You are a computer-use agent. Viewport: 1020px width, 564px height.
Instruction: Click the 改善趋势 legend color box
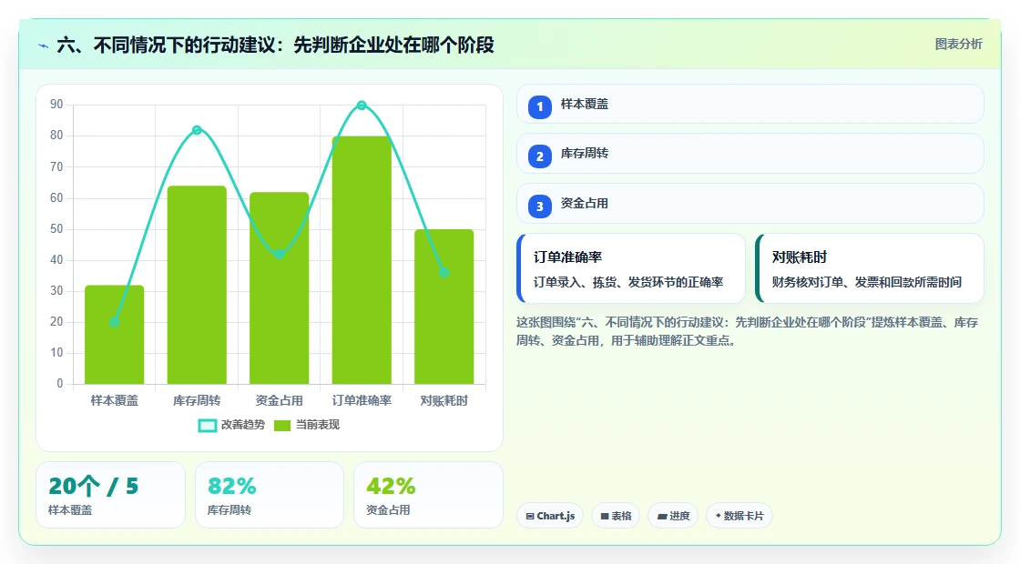(208, 426)
